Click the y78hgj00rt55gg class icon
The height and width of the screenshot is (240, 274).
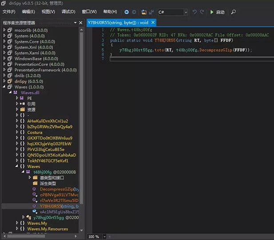(x=29, y=217)
